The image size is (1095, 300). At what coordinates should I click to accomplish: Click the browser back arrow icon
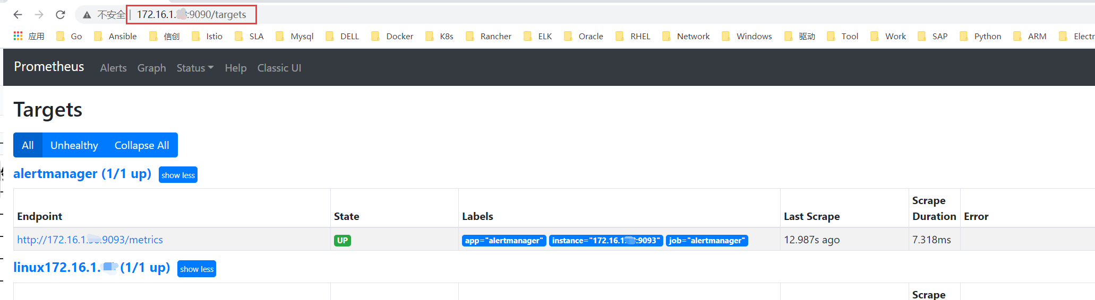click(18, 15)
